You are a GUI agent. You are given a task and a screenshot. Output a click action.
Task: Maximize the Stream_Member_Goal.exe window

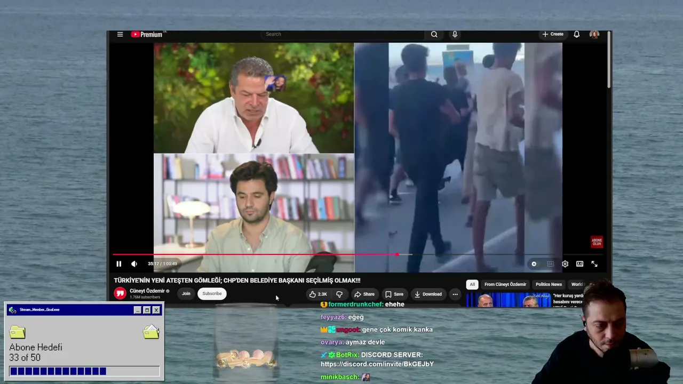[147, 310]
